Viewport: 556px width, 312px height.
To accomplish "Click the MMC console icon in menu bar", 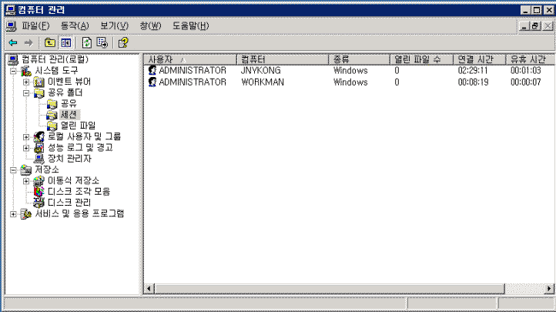I will point(11,26).
